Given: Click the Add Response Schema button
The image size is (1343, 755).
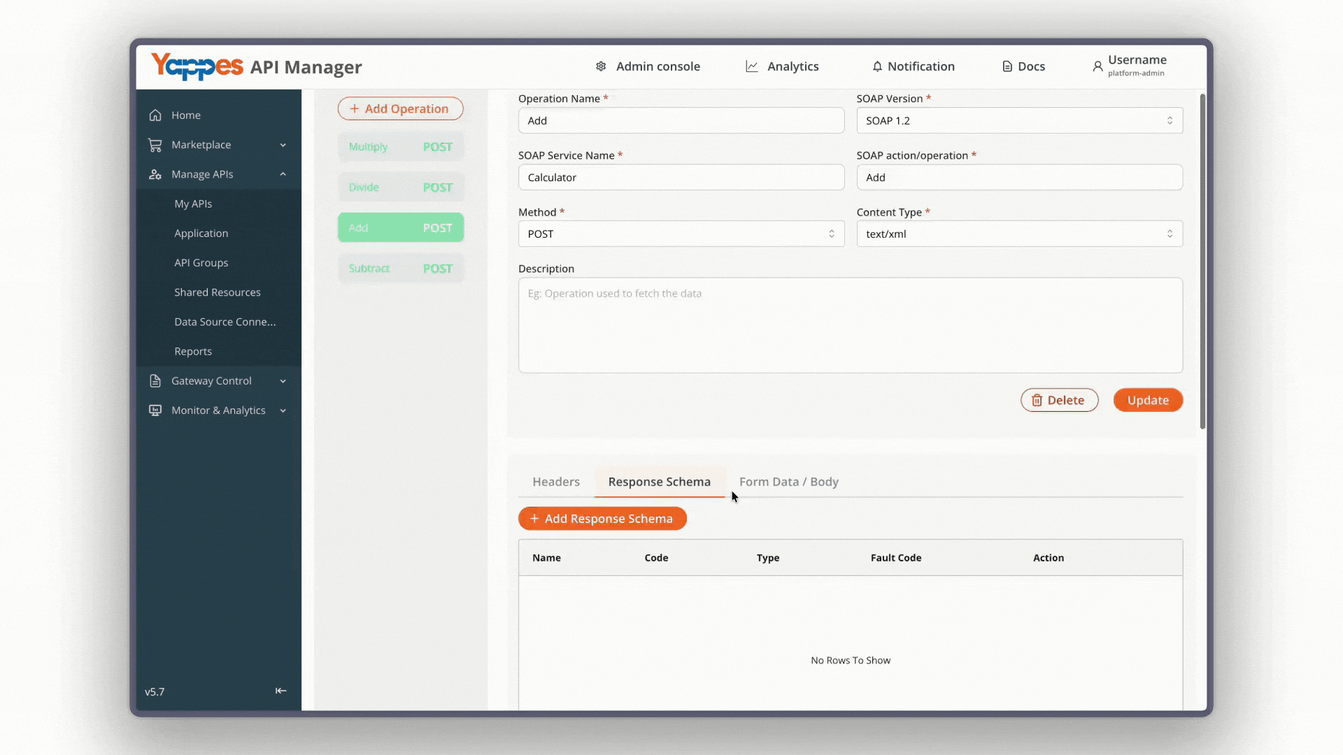Looking at the screenshot, I should click(x=602, y=519).
